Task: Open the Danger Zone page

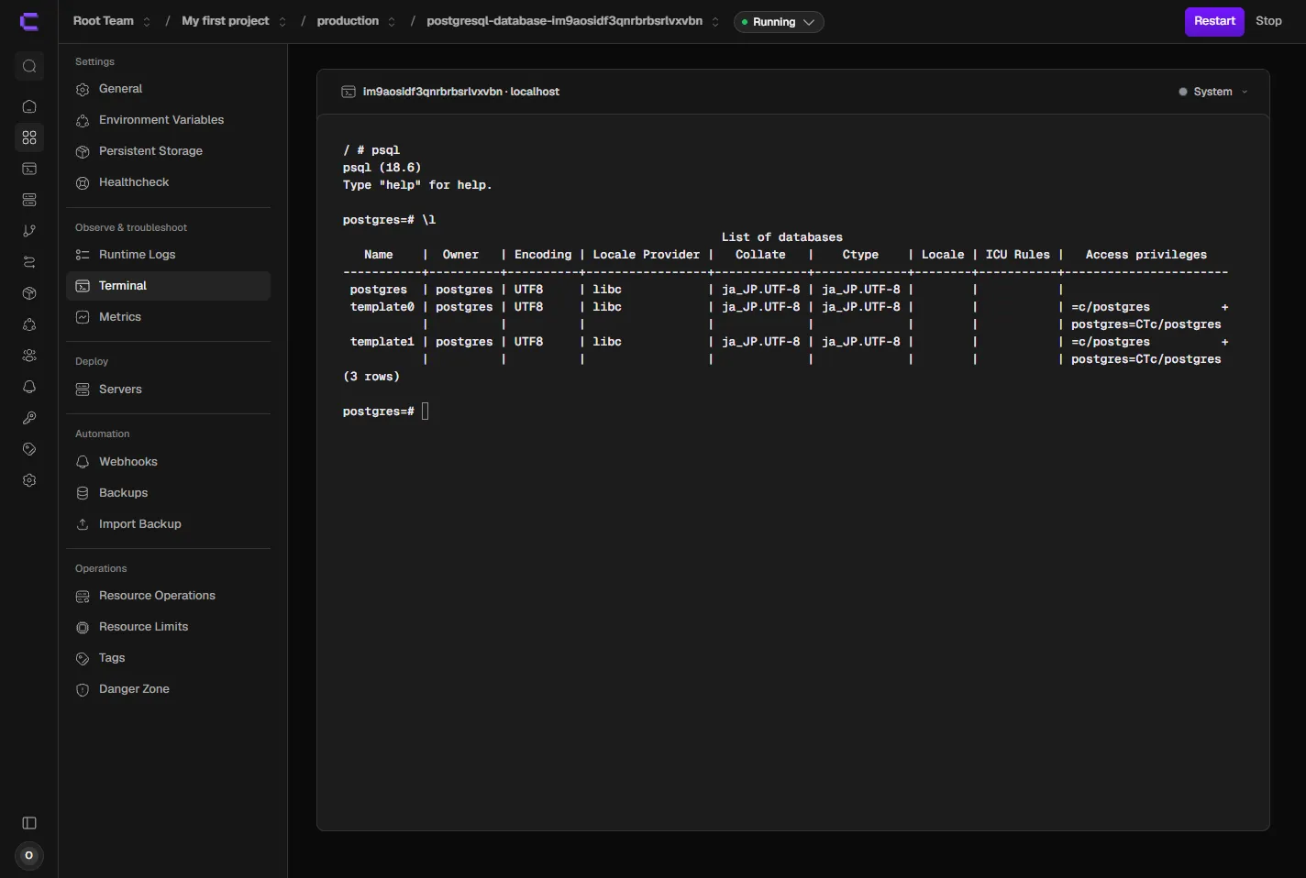Action: pos(168,689)
